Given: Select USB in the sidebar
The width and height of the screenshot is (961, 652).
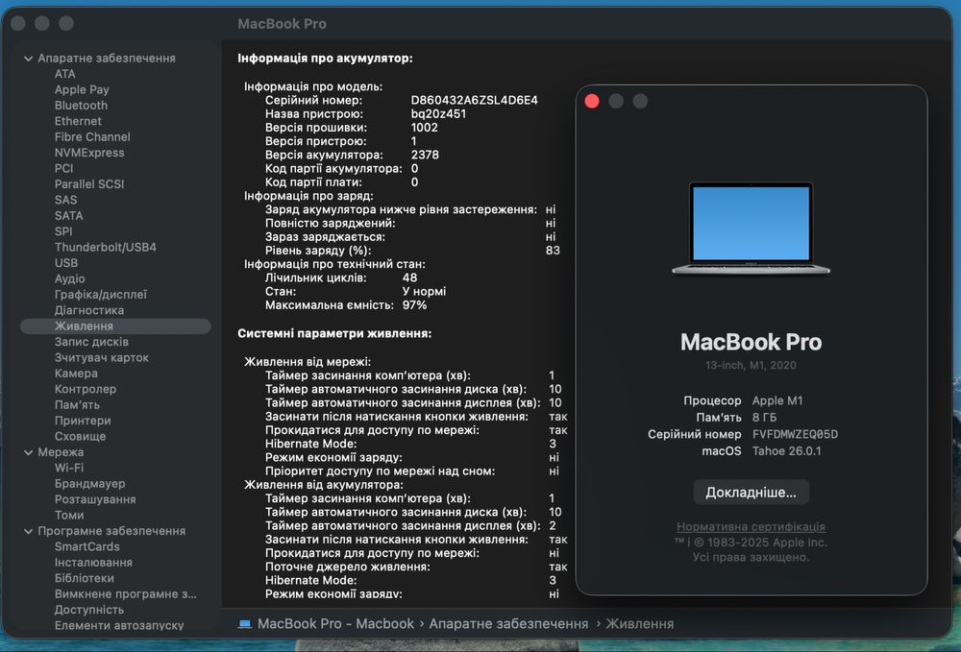Looking at the screenshot, I should pos(66,263).
